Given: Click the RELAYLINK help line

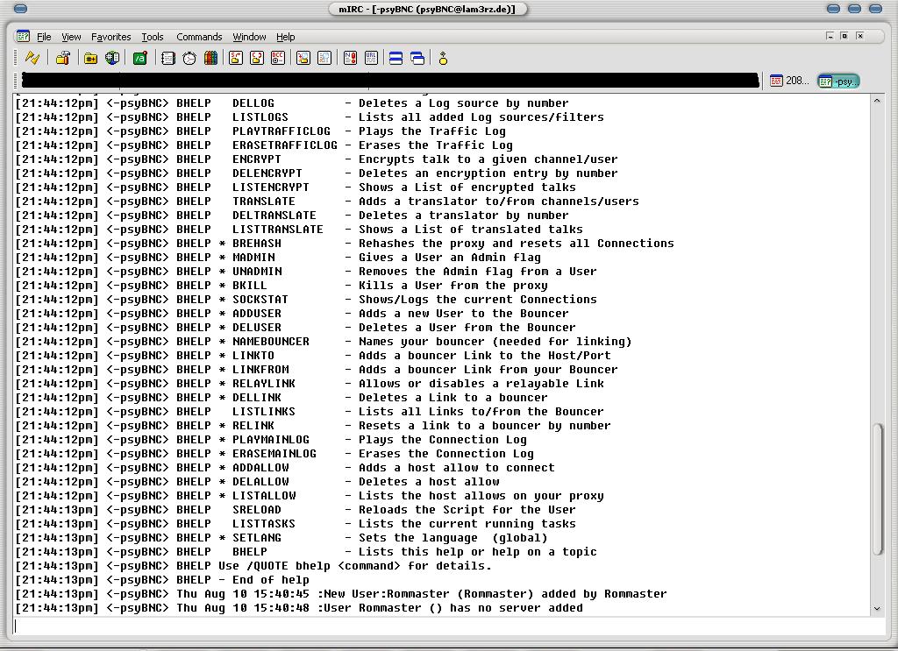Looking at the screenshot, I should [310, 383].
